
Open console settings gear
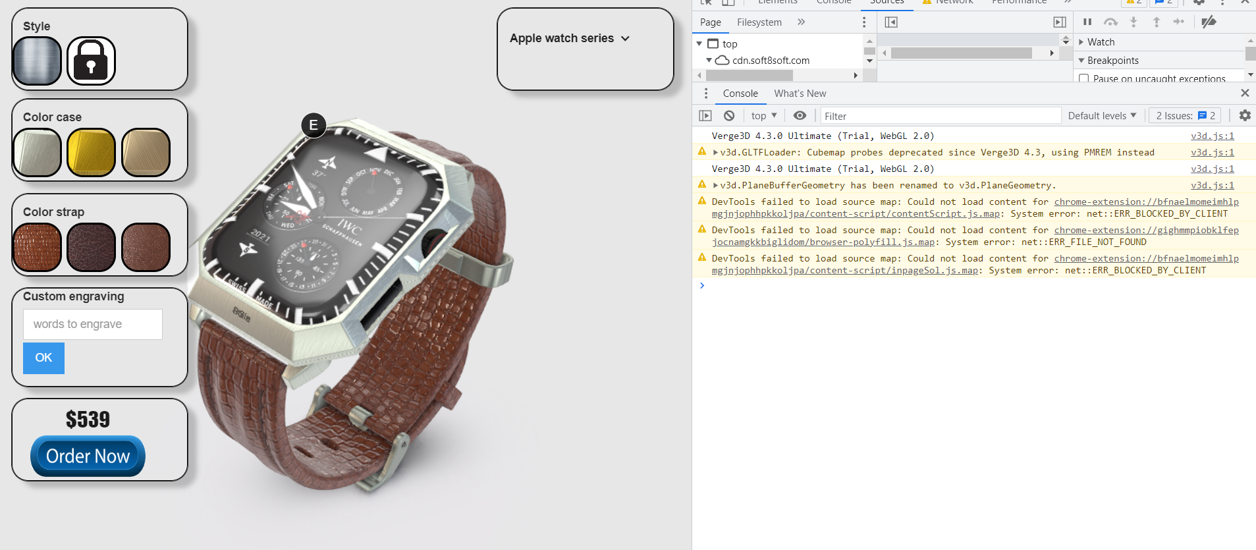pos(1245,115)
